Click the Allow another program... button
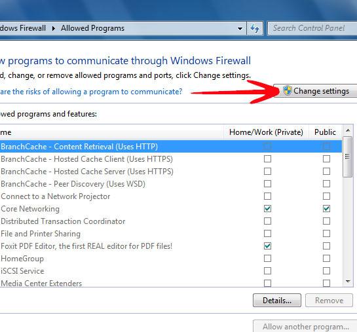This screenshot has width=357, height=332. click(x=305, y=327)
